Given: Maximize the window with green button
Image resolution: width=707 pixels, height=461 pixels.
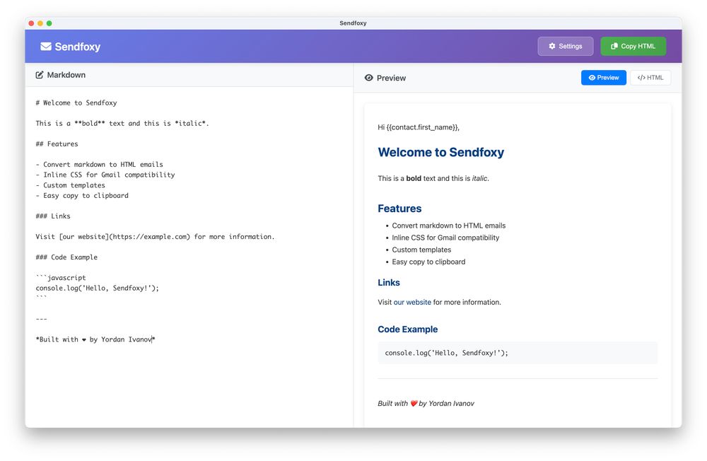Looking at the screenshot, I should [x=49, y=23].
